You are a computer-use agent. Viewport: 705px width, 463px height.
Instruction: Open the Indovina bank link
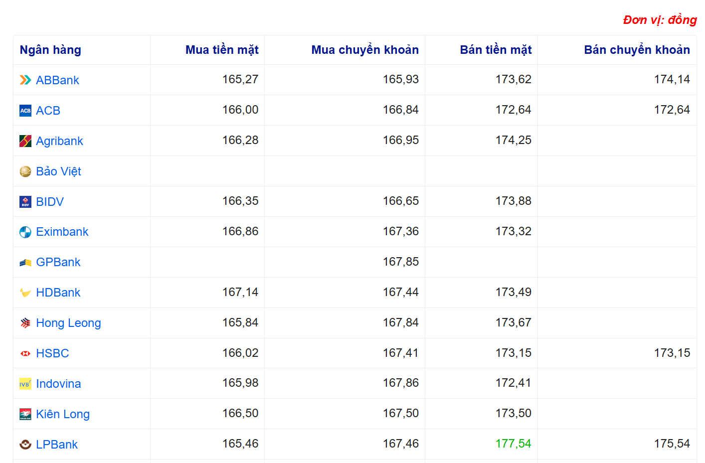58,384
